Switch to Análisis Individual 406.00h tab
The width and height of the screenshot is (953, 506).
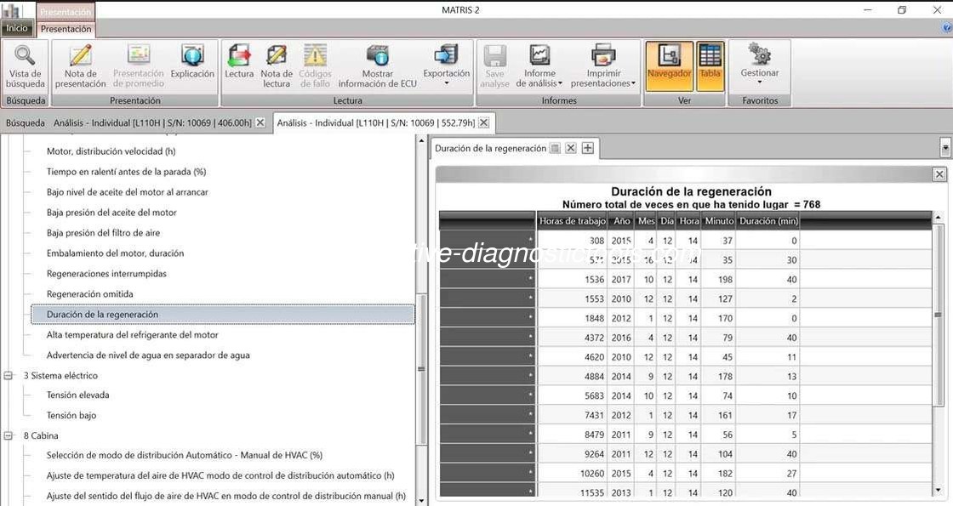pos(152,122)
